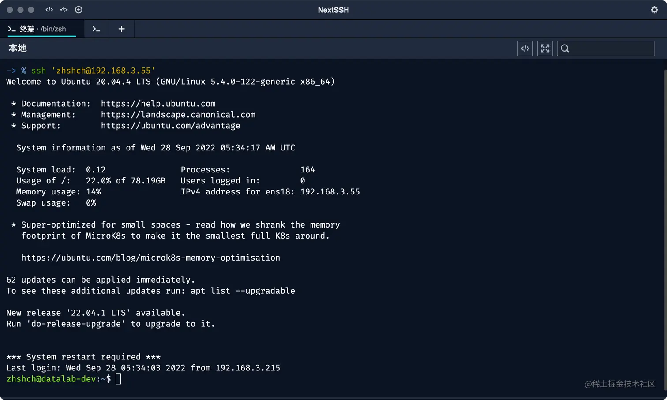Viewport: 667px width, 400px height.
Task: Click the Last login line
Action: point(143,368)
